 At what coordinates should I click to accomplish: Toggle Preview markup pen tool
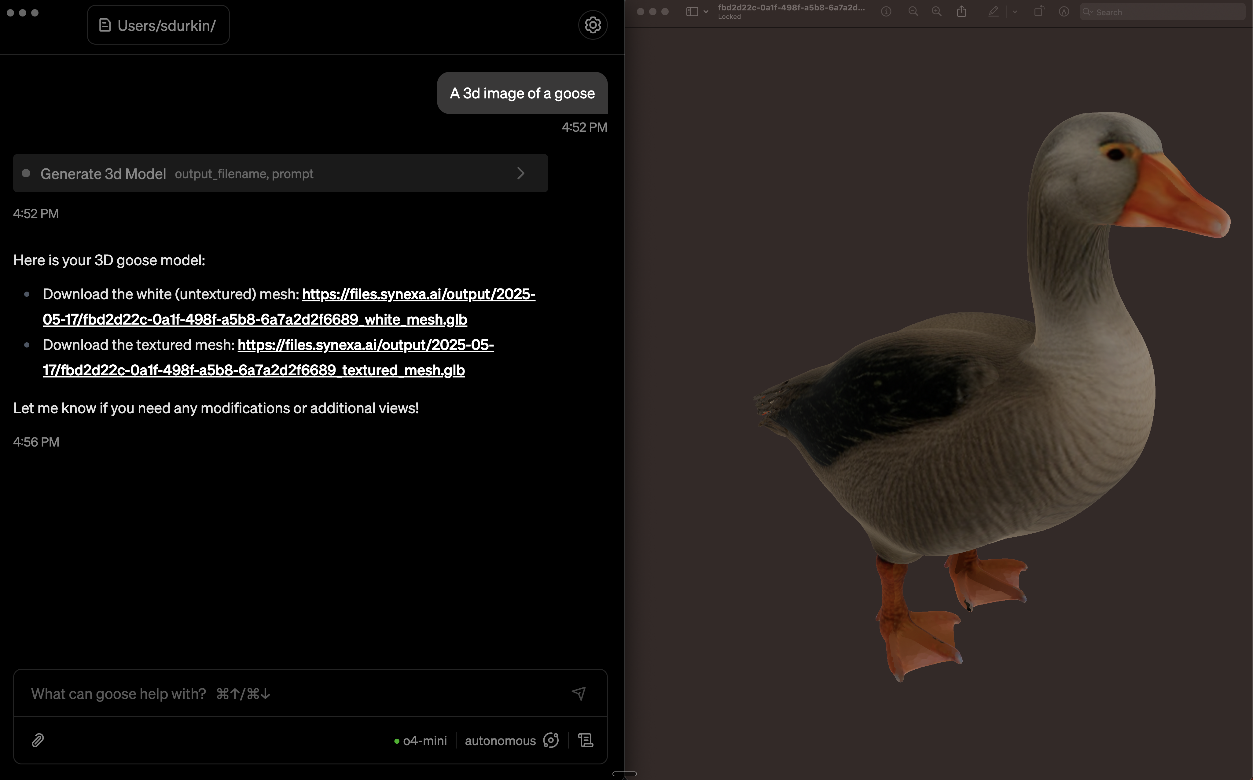click(x=993, y=12)
